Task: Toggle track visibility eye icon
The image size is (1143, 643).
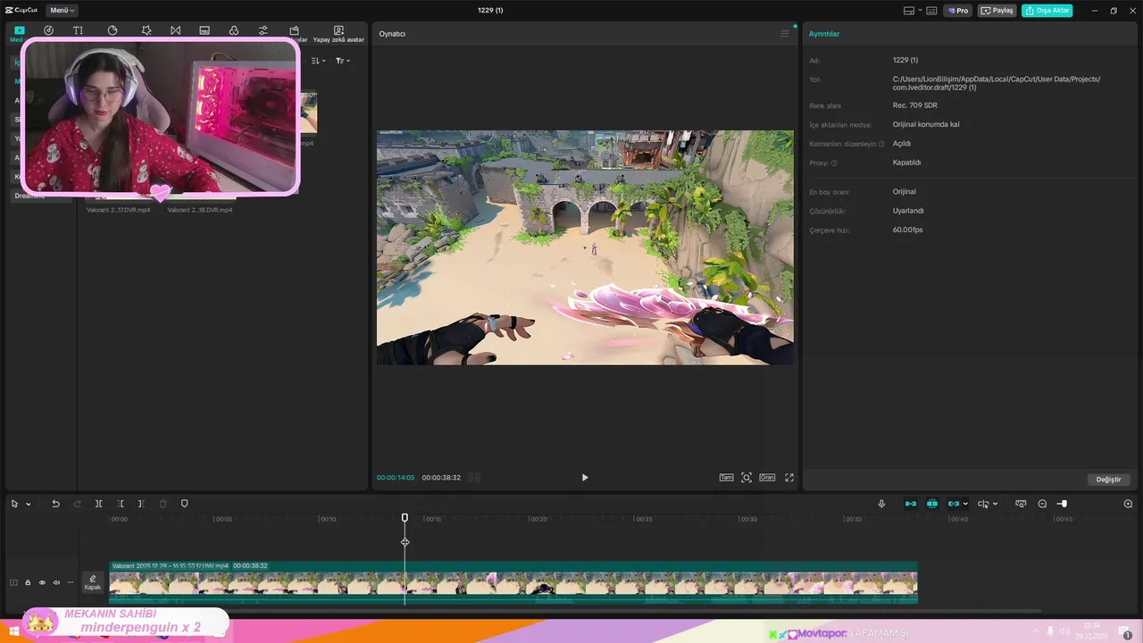Action: pyautogui.click(x=42, y=582)
